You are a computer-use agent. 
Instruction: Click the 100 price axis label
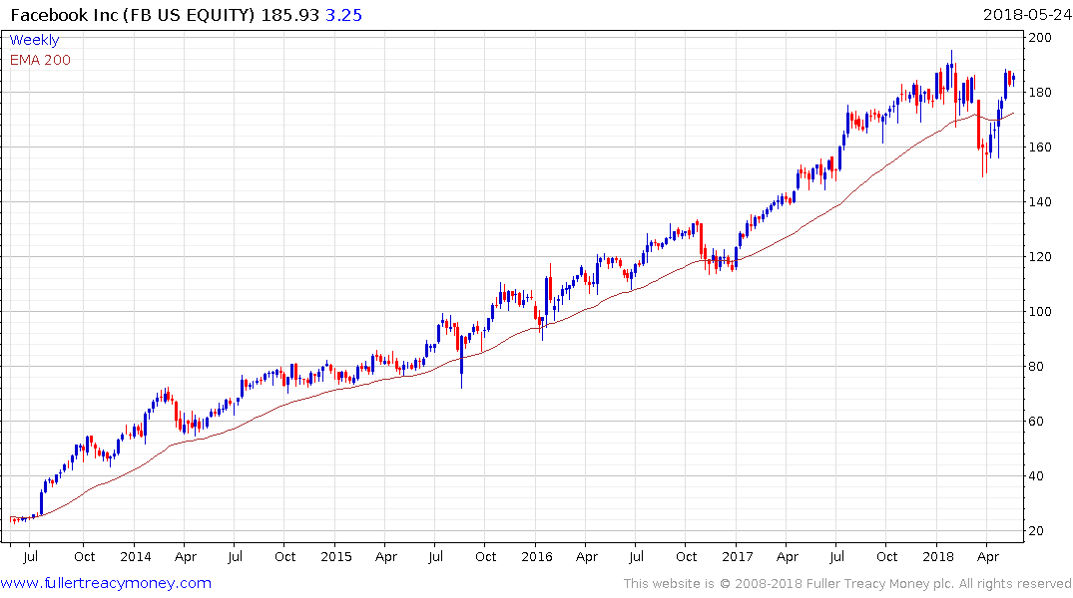pos(1040,312)
